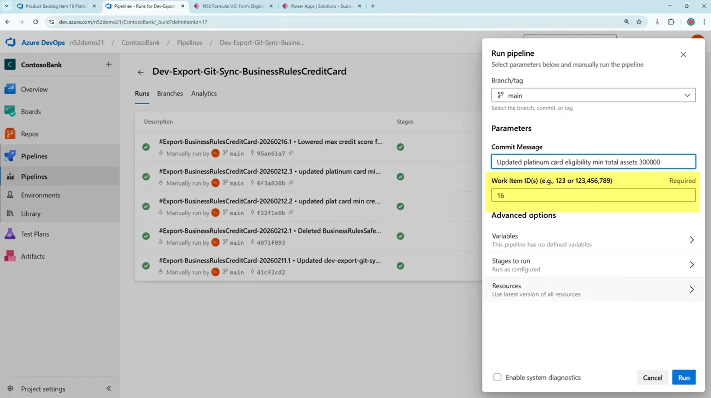Click the plus icon next to ContosoBank
711x398 pixels.
click(108, 64)
